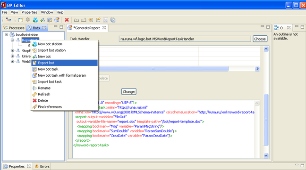Click the save floppy disk toolbar icon
Screen dimensions: 306x170
pyautogui.click(x=105, y=20)
